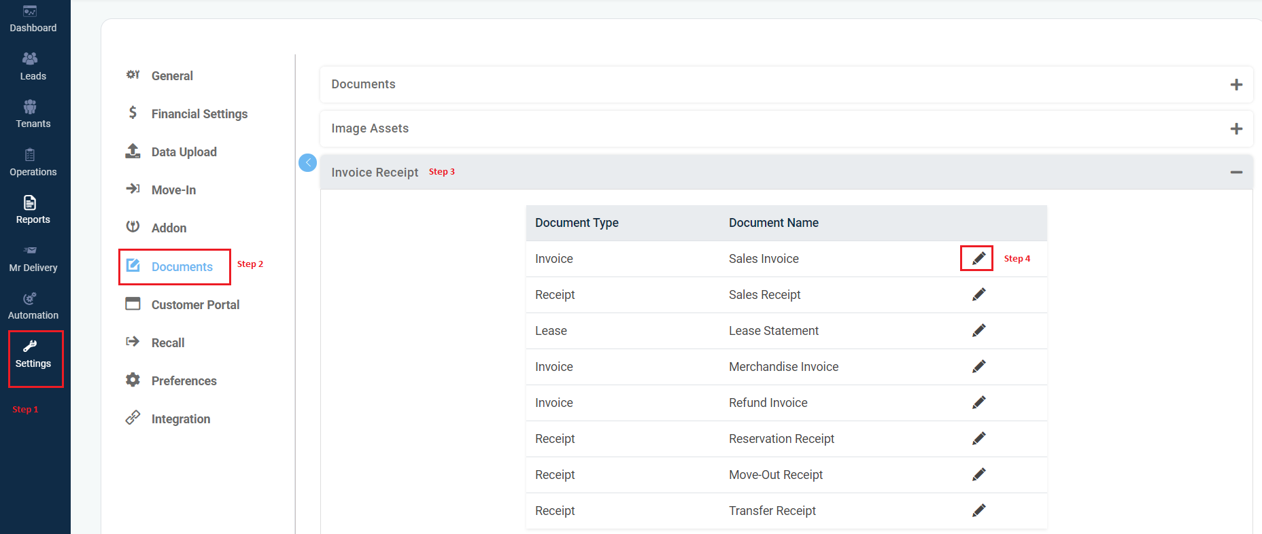Click the Data Upload icon
Screen dimensions: 1262x534
tap(133, 151)
